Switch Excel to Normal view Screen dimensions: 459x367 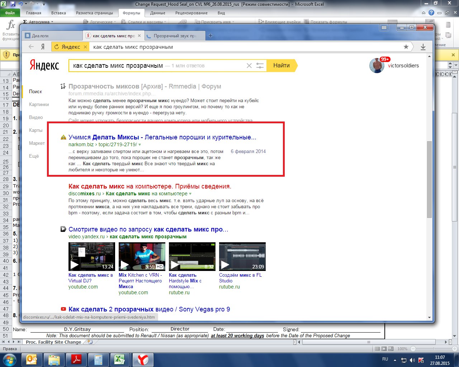coord(377,349)
